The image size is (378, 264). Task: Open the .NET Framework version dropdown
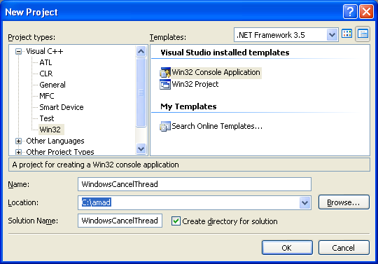click(x=332, y=35)
